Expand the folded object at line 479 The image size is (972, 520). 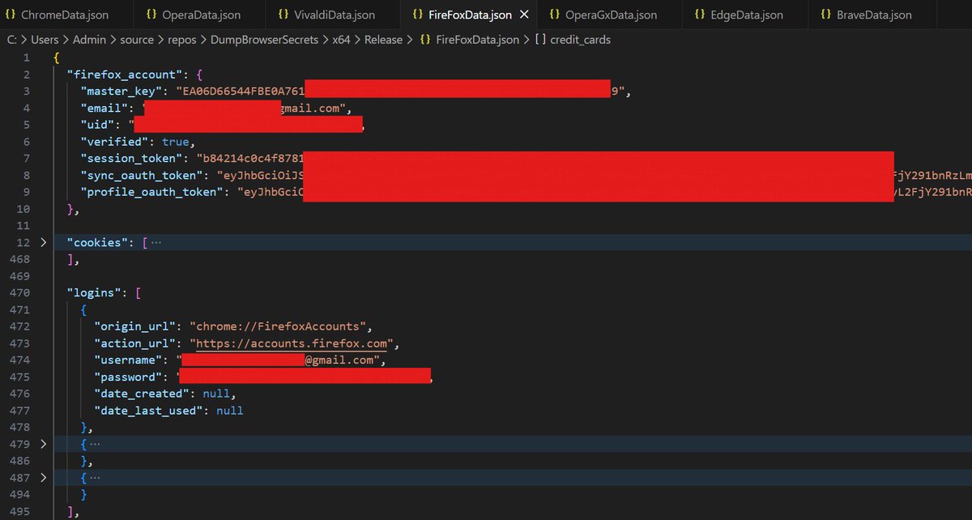pos(44,444)
